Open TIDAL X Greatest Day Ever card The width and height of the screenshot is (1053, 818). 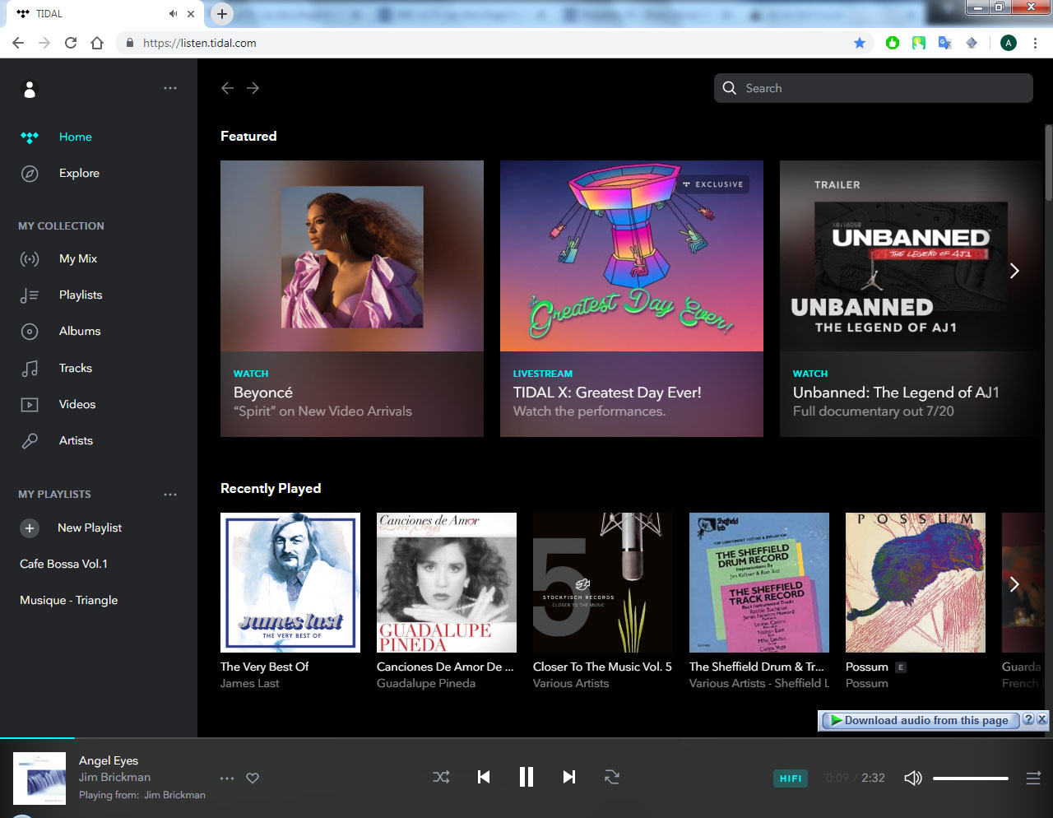[632, 299]
